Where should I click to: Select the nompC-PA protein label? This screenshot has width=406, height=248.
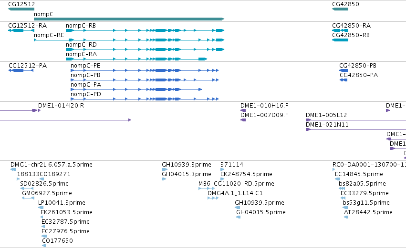(x=86, y=85)
